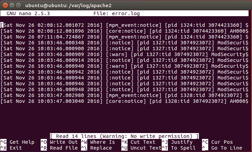Click the log line timestamped 10:03:46.000944
This screenshot has height=152, width=252.
(x=124, y=78)
